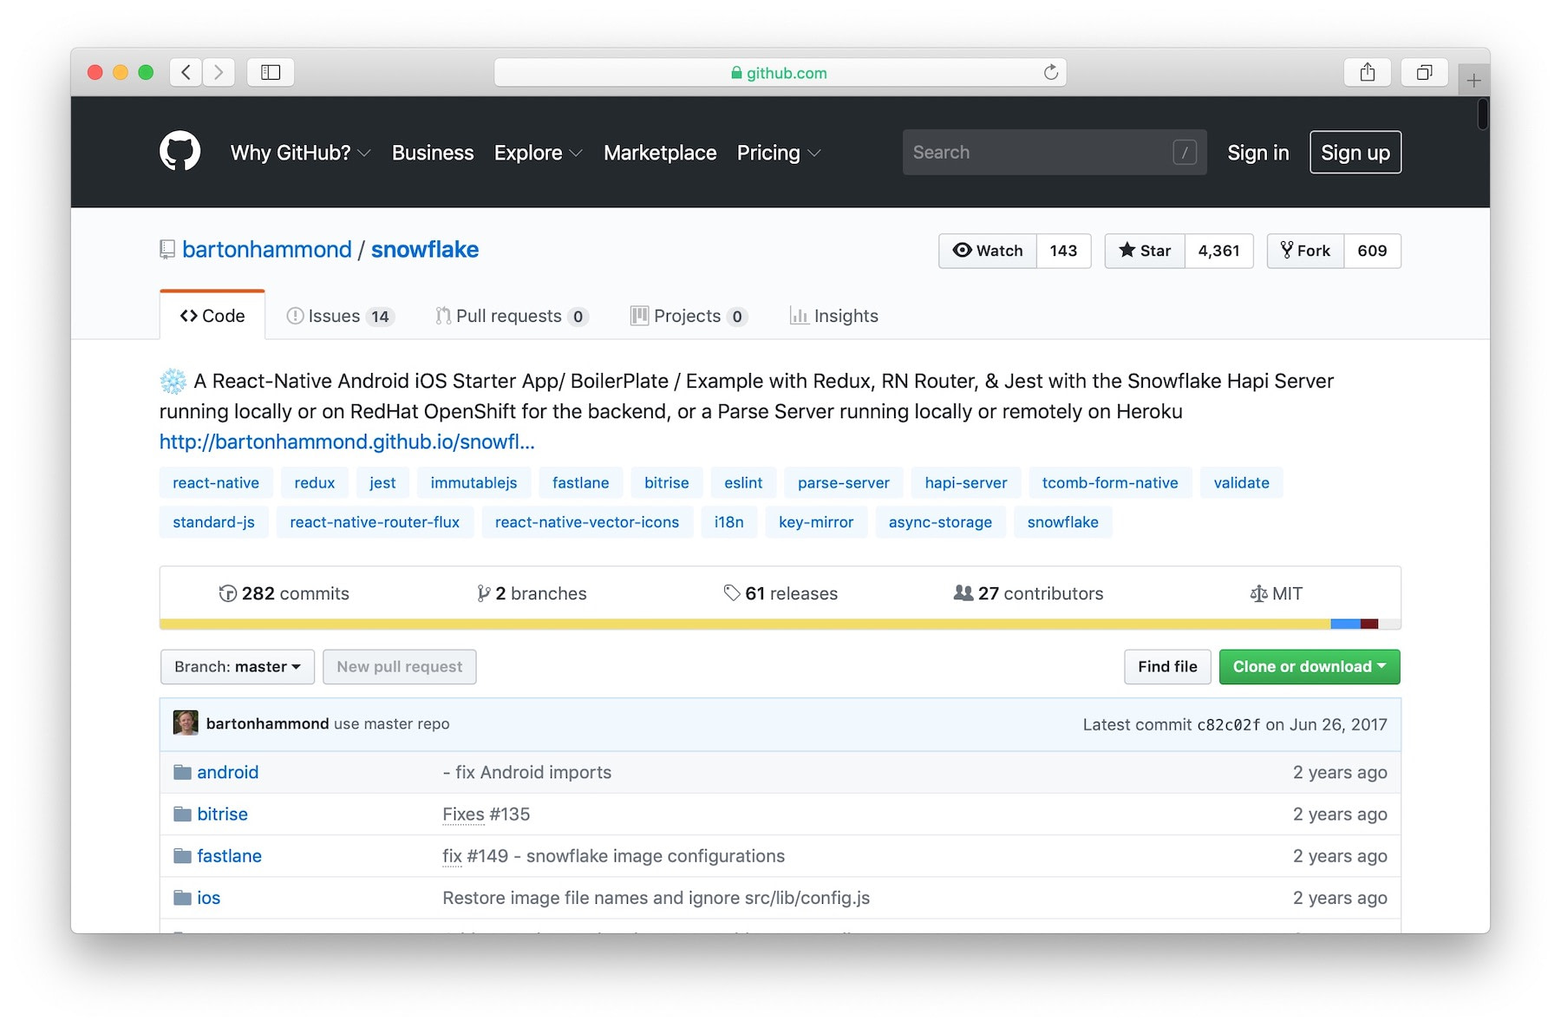Show all tabs with the tab overview icon
This screenshot has width=1561, height=1027.
[1424, 72]
